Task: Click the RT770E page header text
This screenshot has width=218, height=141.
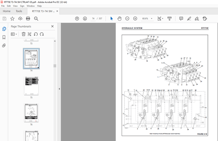Action: 205,28
